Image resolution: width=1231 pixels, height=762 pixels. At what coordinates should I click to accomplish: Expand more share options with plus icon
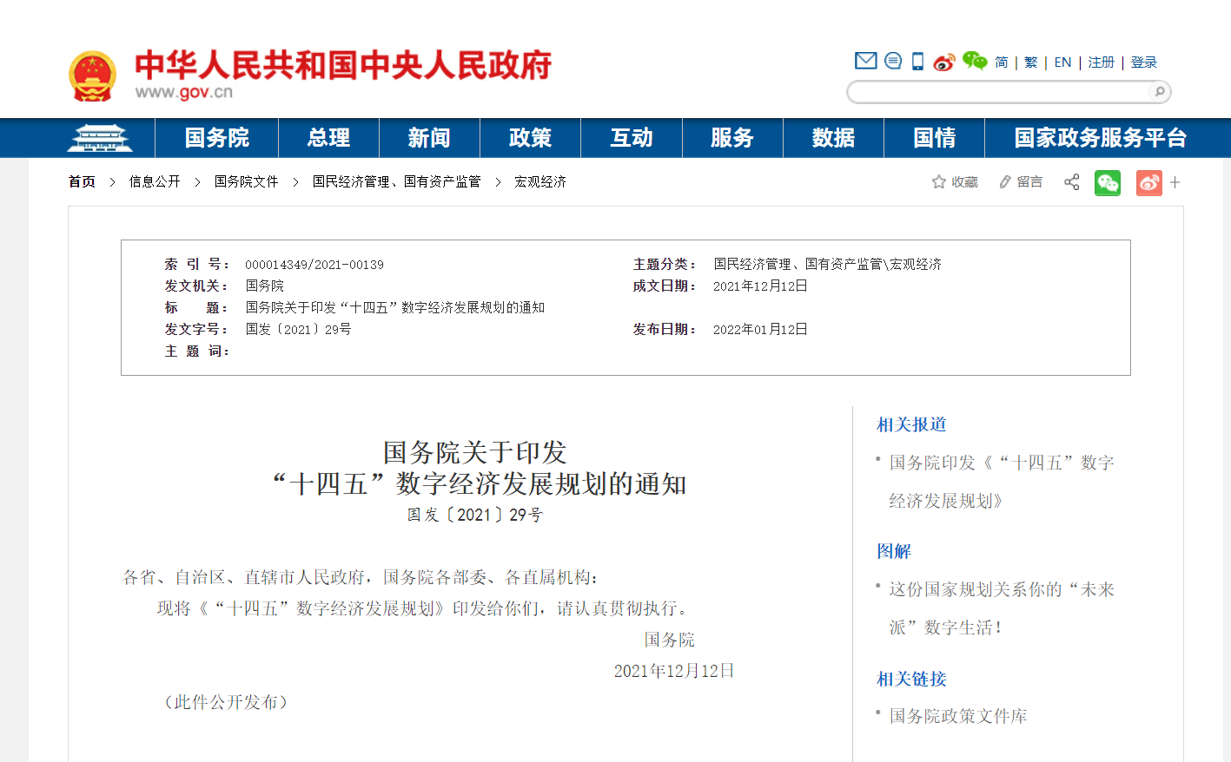(x=1175, y=182)
